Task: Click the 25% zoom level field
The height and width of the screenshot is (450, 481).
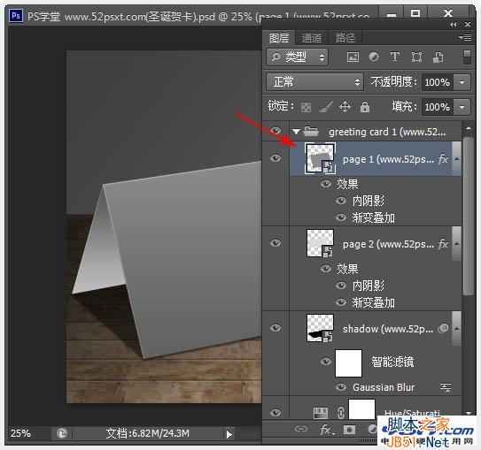Action: coord(21,433)
